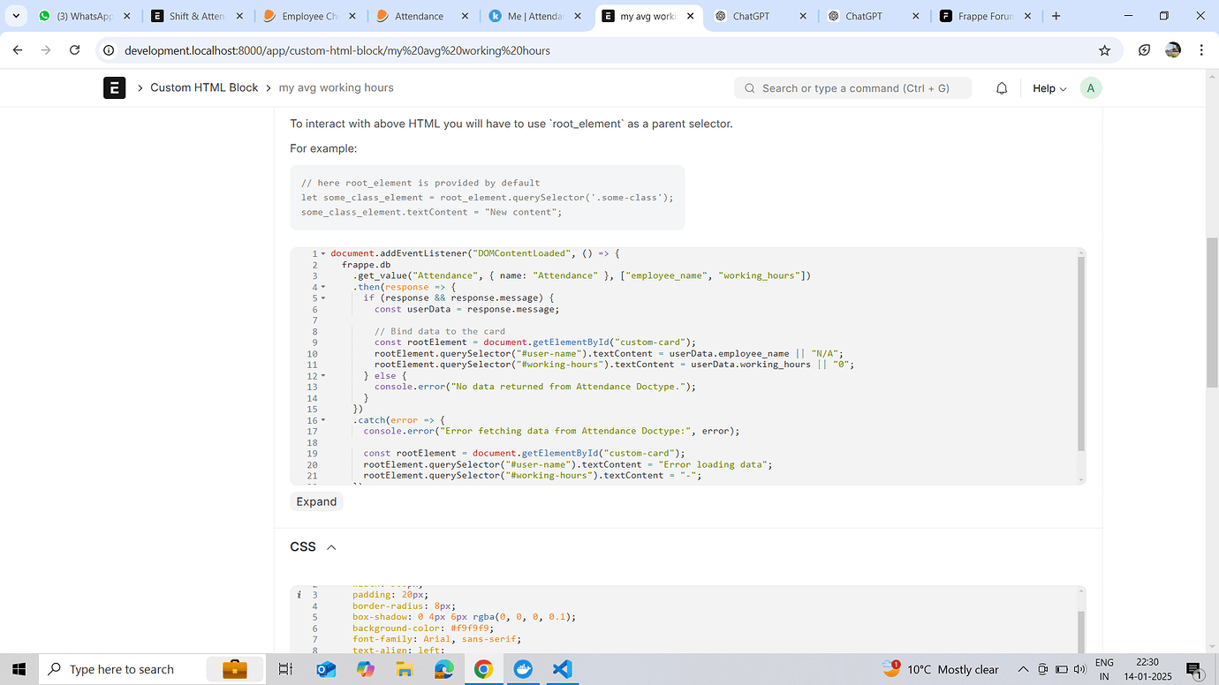Show hidden system tray icons

pos(1023,669)
